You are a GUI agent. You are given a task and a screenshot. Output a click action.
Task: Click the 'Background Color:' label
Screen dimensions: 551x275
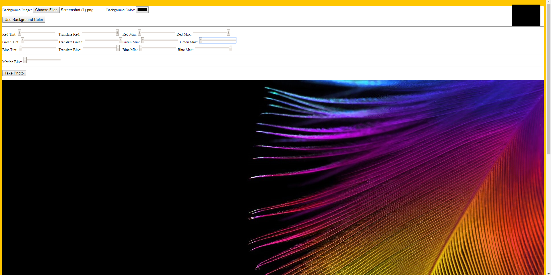tap(121, 10)
